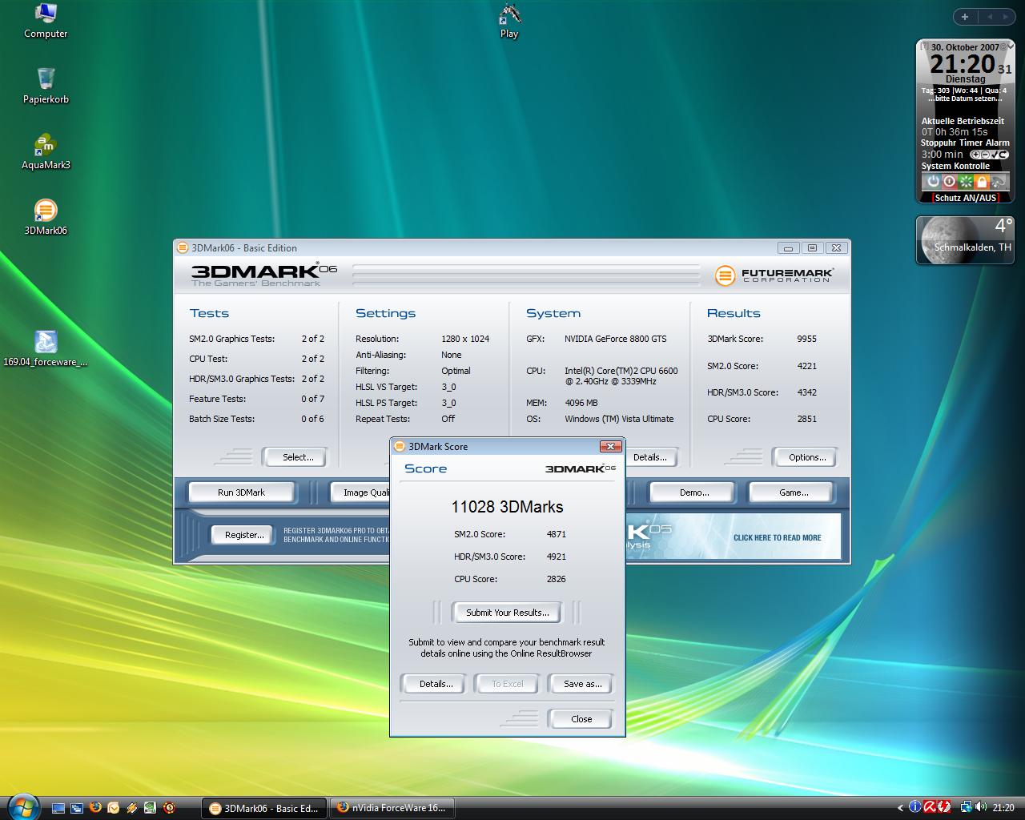1025x820 pixels.
Task: Select Stoppuhr in the clock gadget
Action: (x=939, y=143)
